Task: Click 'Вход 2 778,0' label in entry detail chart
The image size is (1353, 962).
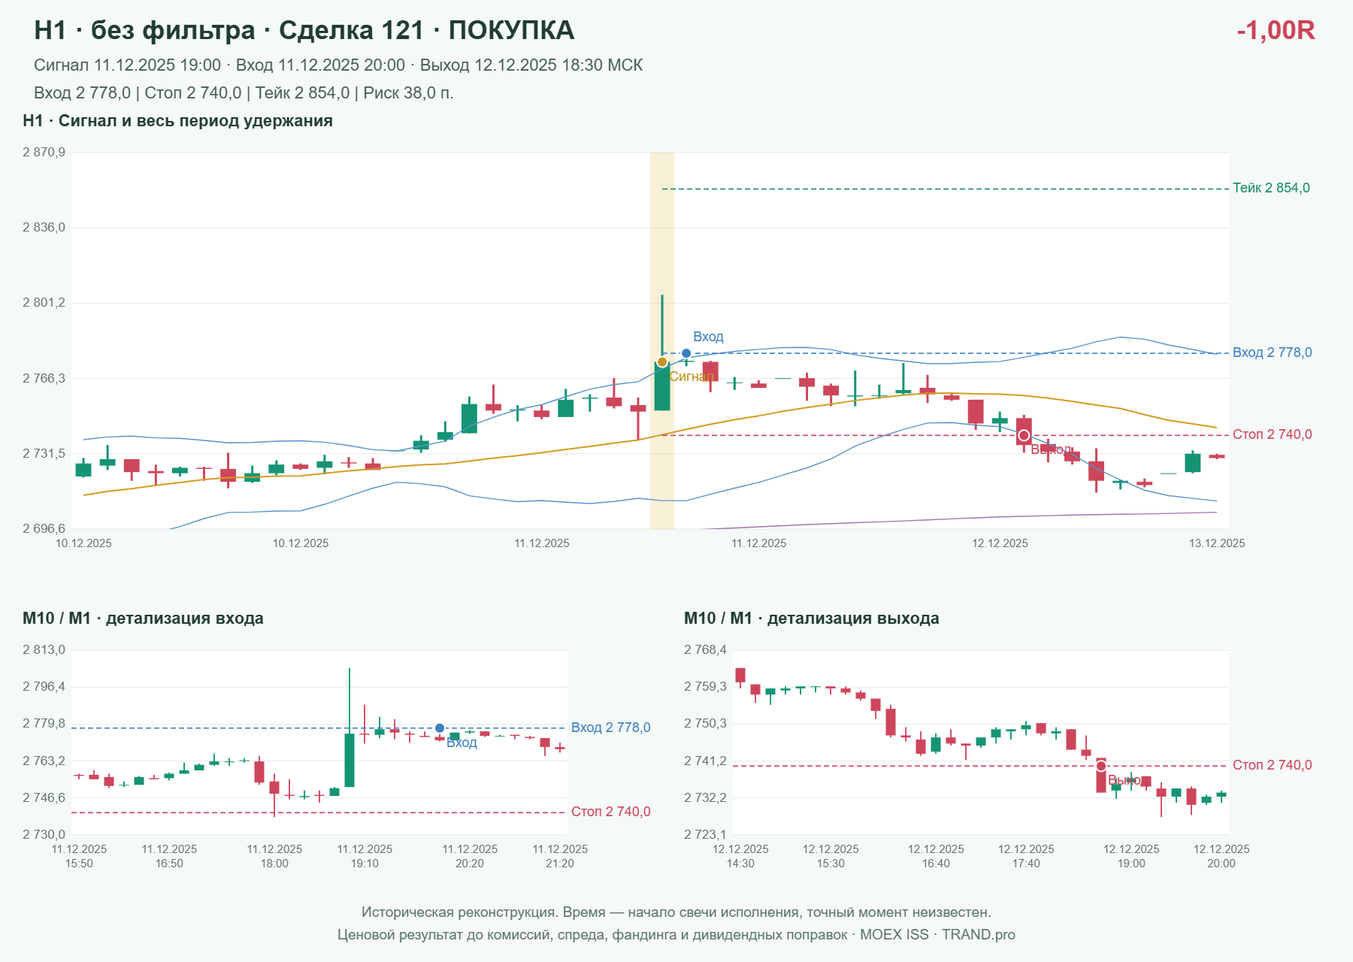Action: (610, 728)
